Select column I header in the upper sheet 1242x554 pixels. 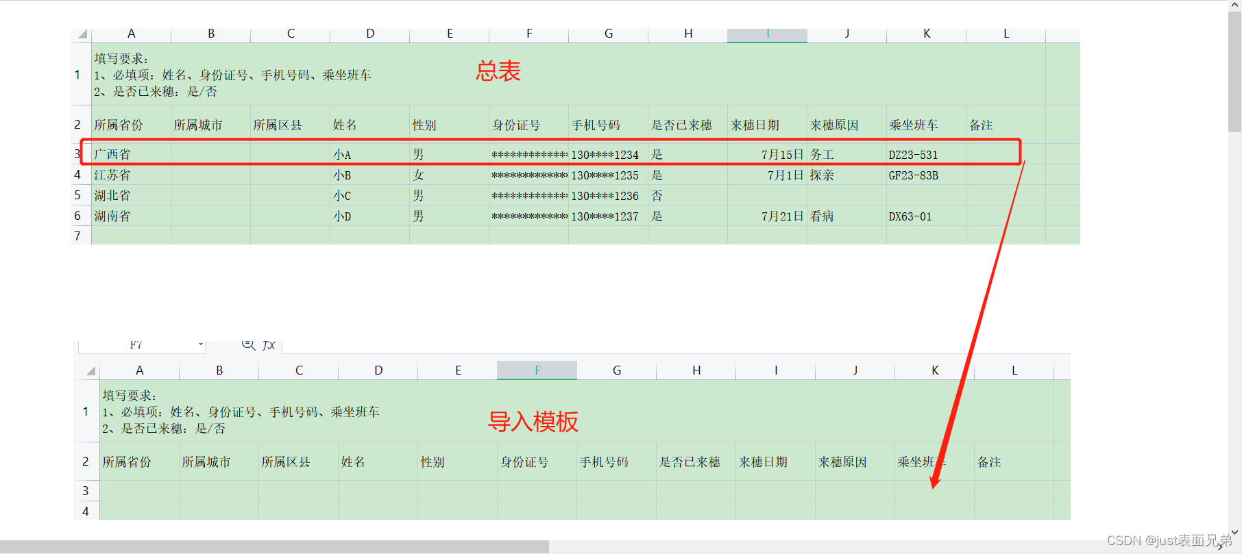[767, 34]
